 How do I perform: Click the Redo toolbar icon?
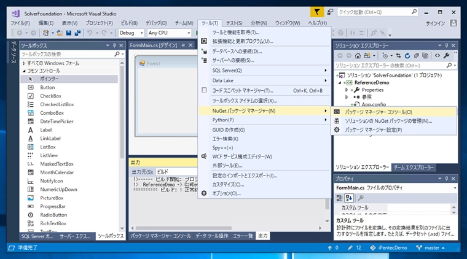(104, 33)
